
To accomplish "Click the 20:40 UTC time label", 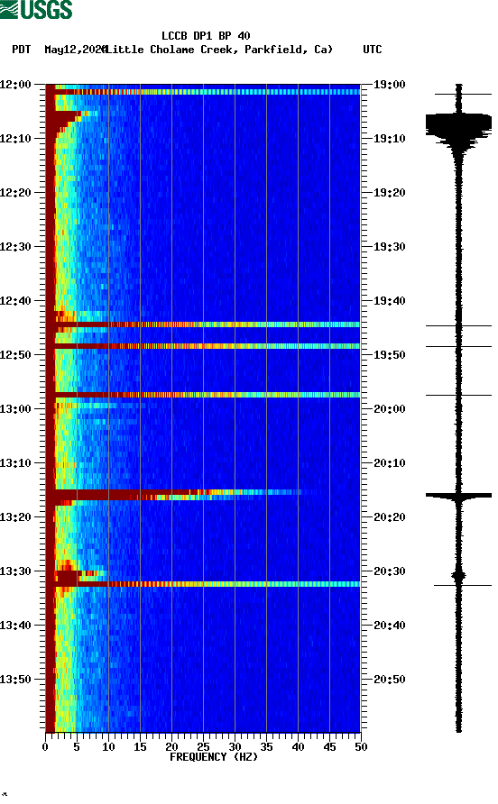I will [x=389, y=625].
